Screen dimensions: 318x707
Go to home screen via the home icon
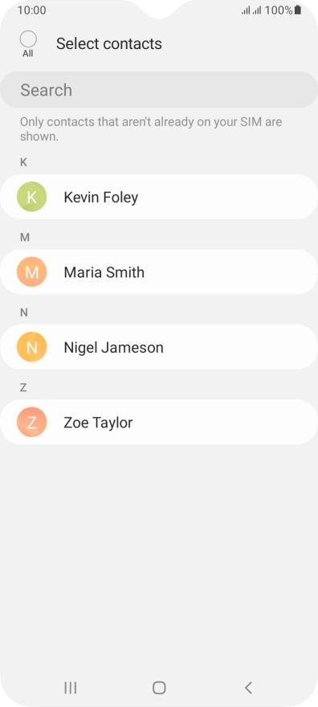click(x=159, y=688)
